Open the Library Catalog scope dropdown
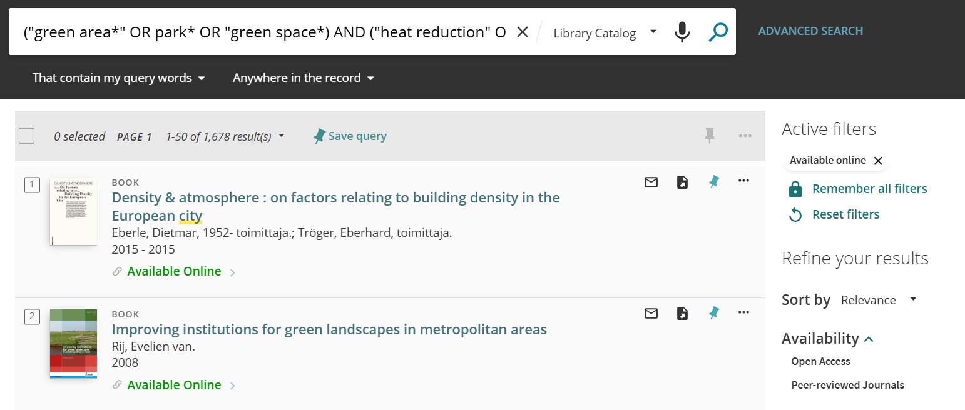The width and height of the screenshot is (965, 410). (x=603, y=32)
